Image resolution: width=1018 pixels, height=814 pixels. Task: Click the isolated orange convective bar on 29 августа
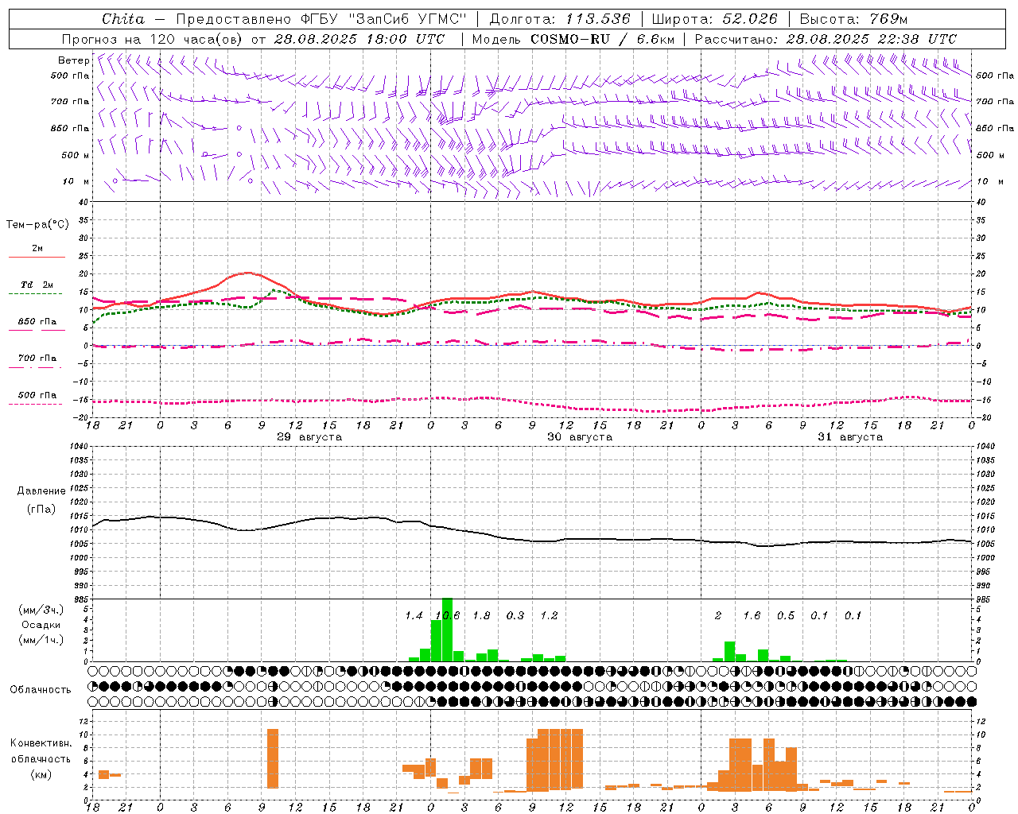(x=273, y=758)
